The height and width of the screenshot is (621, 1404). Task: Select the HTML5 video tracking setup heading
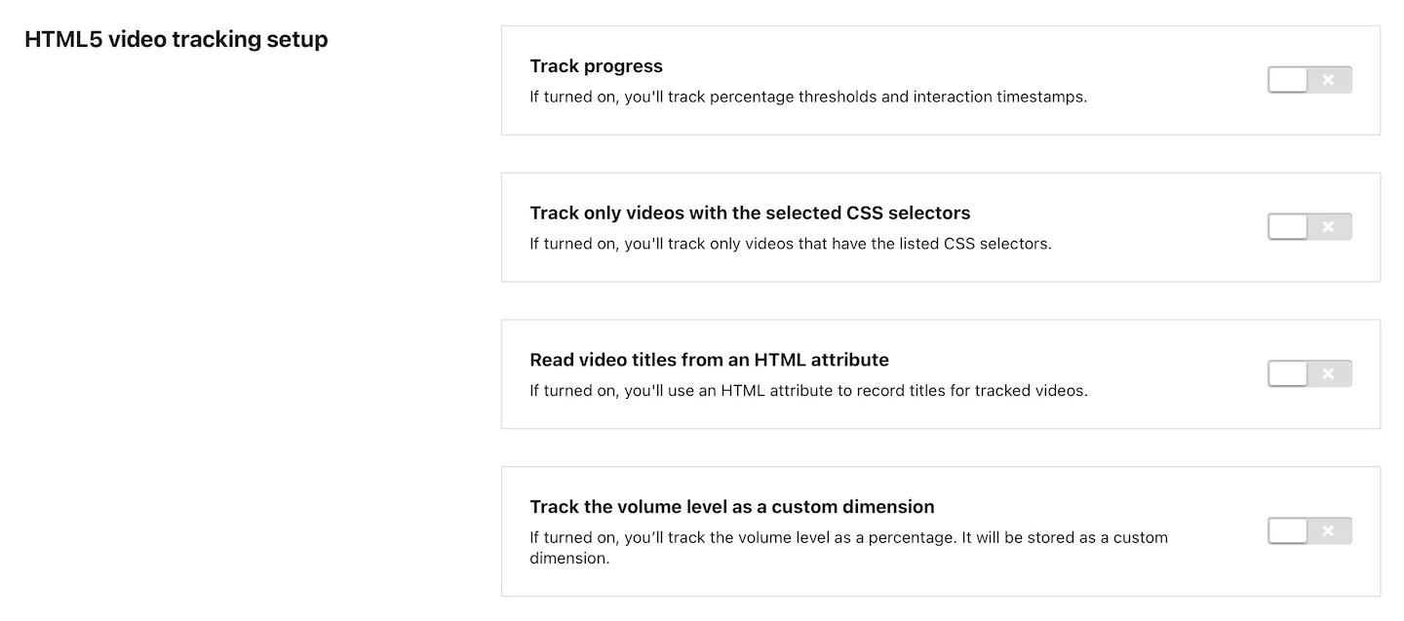pyautogui.click(x=176, y=39)
